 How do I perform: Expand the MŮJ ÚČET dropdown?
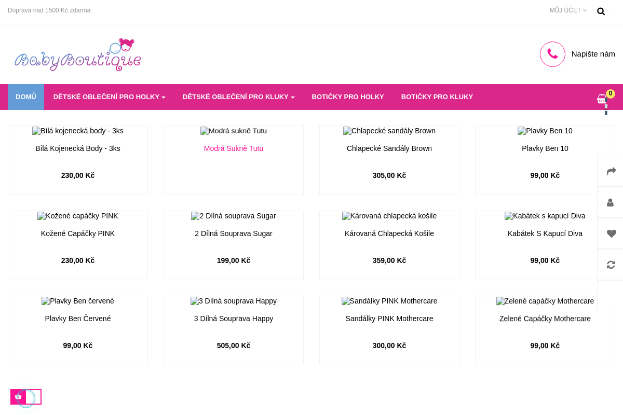coord(568,10)
